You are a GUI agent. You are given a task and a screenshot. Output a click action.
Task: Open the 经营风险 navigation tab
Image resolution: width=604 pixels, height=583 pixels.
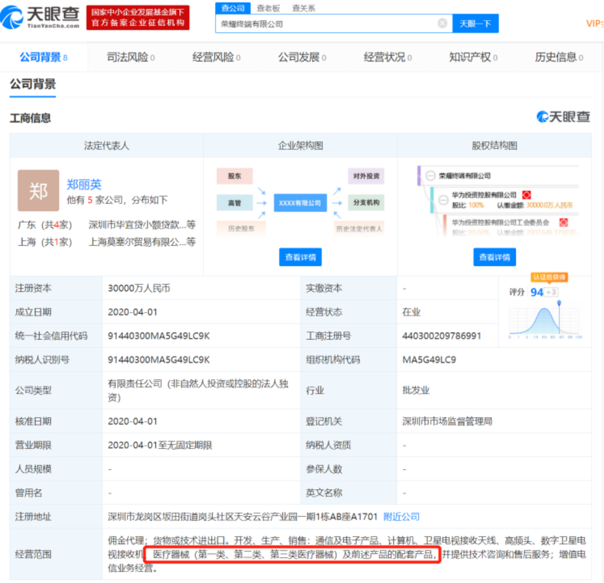(x=216, y=58)
